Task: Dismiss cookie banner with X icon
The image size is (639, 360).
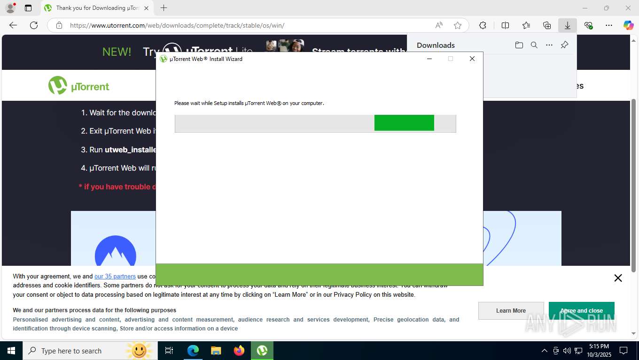Action: [618, 278]
